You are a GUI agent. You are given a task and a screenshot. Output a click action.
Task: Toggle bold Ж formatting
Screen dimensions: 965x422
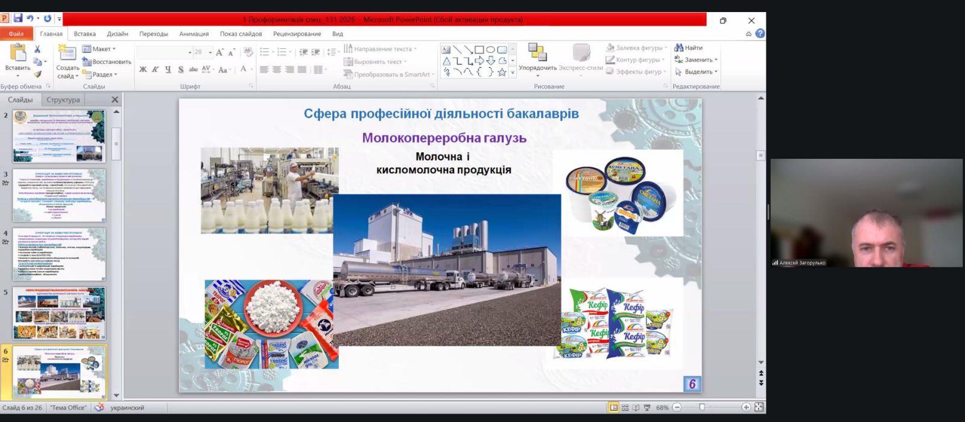coord(143,70)
